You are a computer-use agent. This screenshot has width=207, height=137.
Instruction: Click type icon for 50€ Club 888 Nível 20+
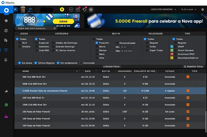point(188,77)
